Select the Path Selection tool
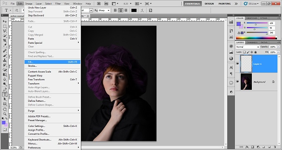The image size is (282, 150). [5, 99]
